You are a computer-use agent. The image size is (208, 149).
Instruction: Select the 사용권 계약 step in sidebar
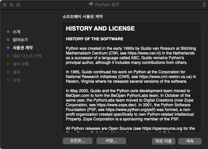(23, 48)
